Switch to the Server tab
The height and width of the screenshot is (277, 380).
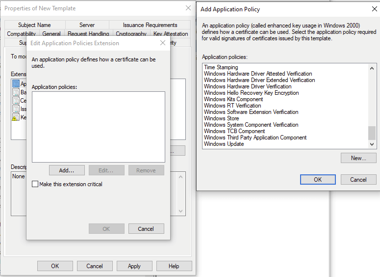tap(87, 25)
